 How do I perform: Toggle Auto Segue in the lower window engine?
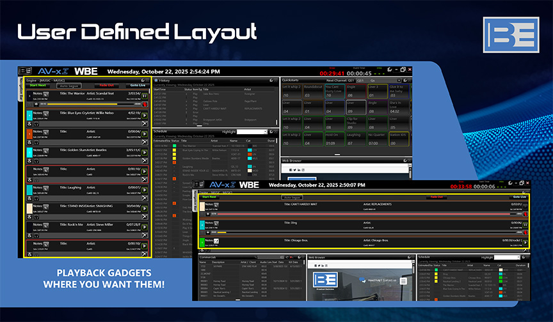point(291,197)
